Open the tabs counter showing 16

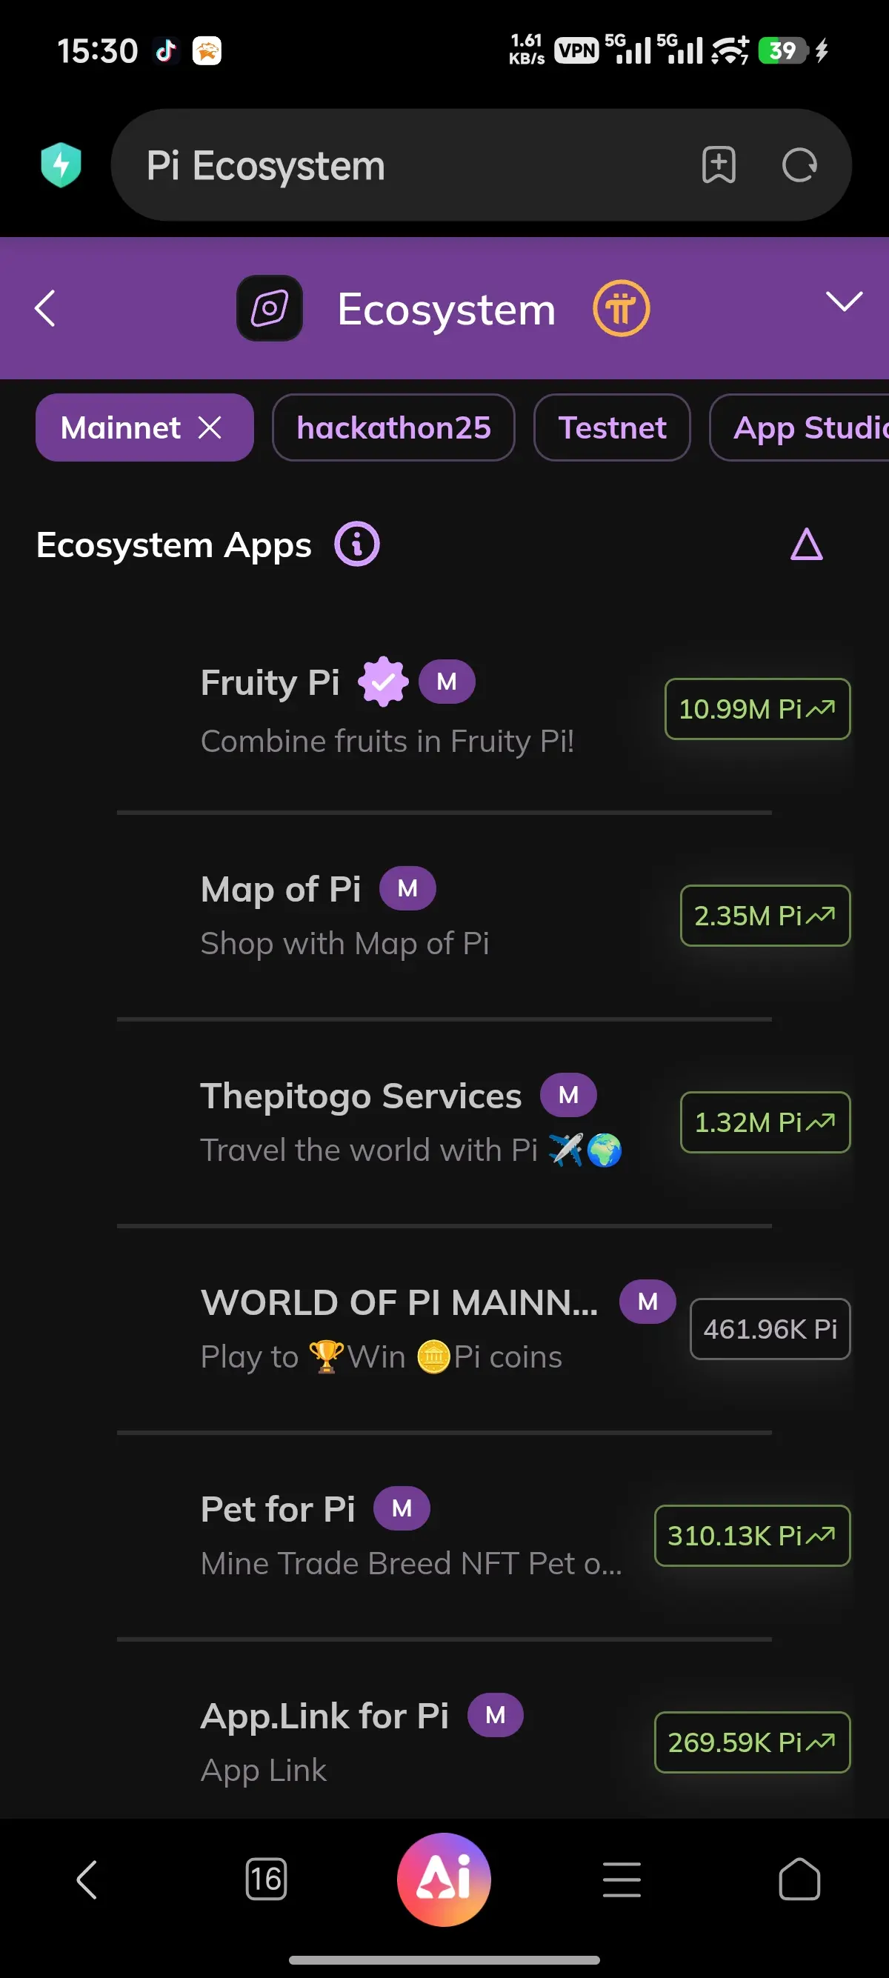[266, 1879]
